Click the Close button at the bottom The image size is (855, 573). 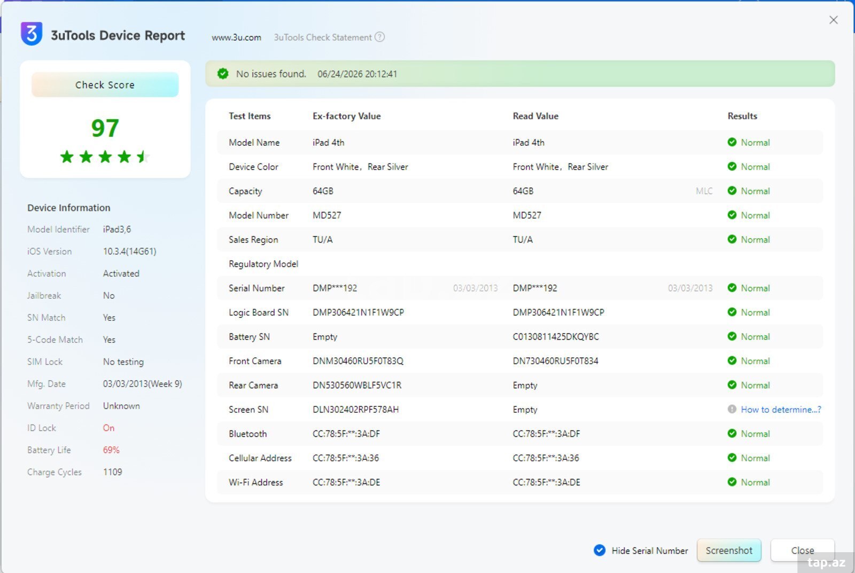click(x=803, y=550)
